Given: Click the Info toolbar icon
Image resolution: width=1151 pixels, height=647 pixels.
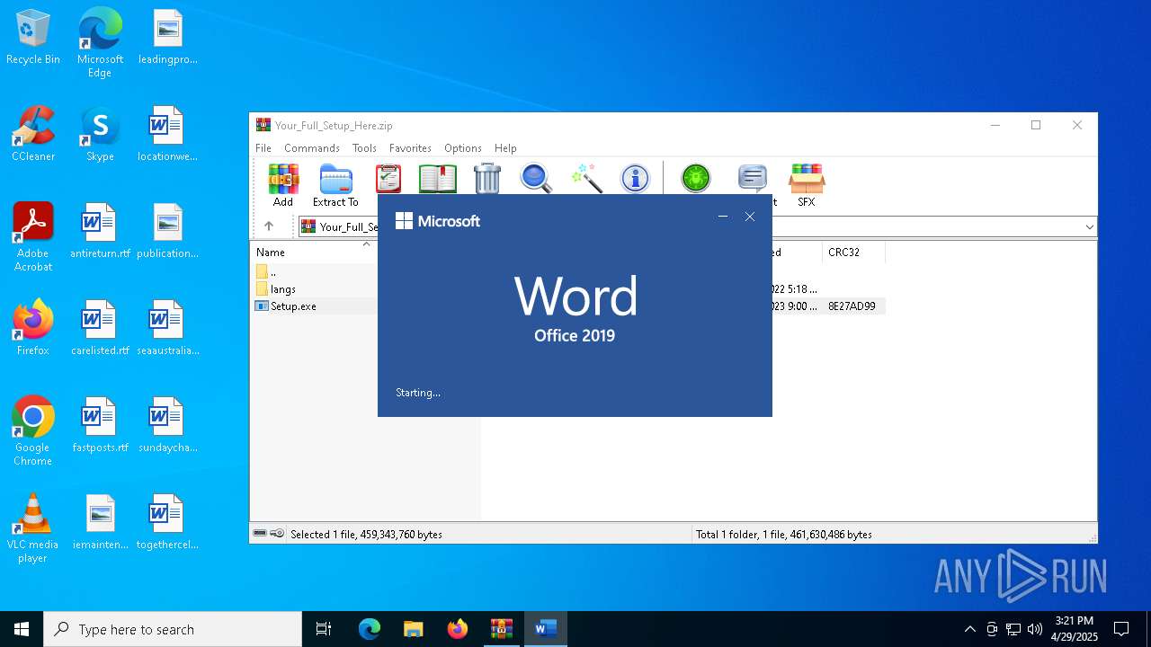Looking at the screenshot, I should tap(635, 178).
